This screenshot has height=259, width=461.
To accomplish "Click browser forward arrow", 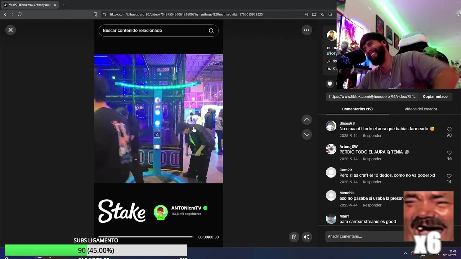I will [12, 14].
